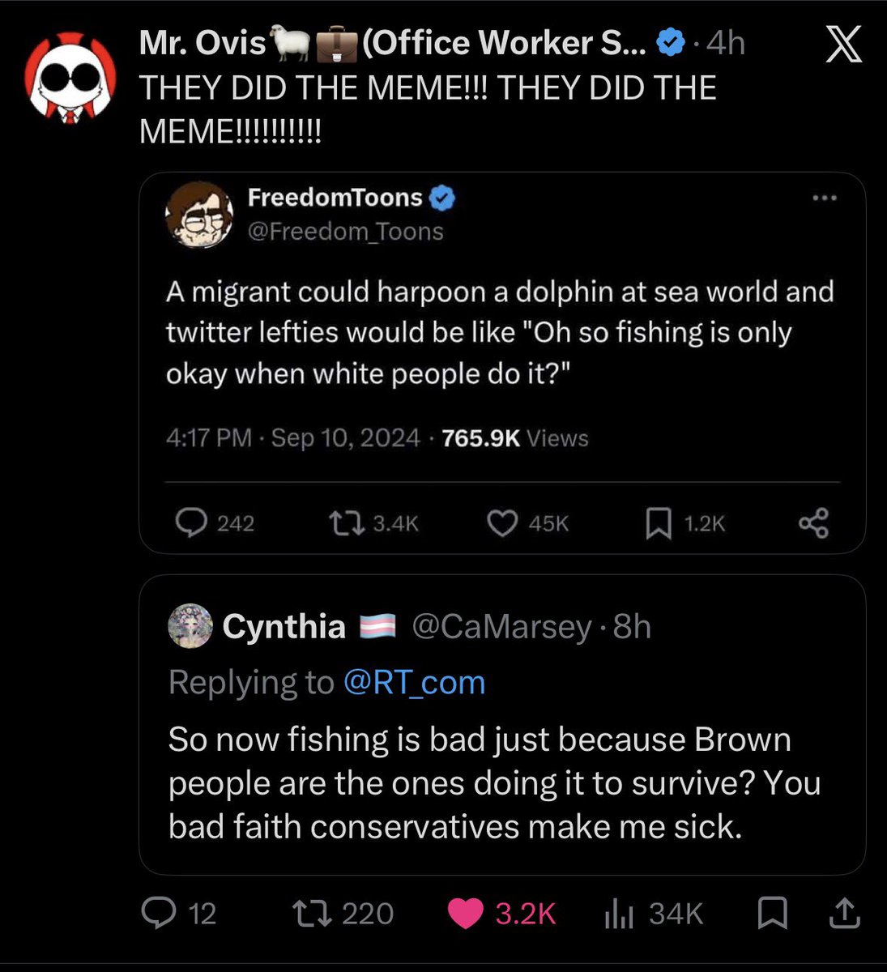
Task: Click the 242 replies icon in screenshot
Action: [190, 523]
